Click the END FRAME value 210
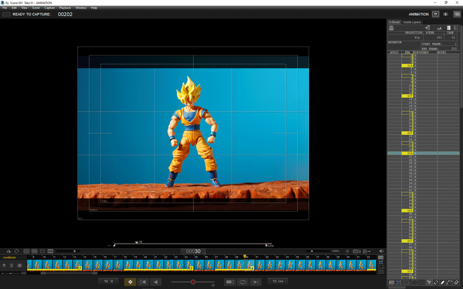 coord(453,49)
